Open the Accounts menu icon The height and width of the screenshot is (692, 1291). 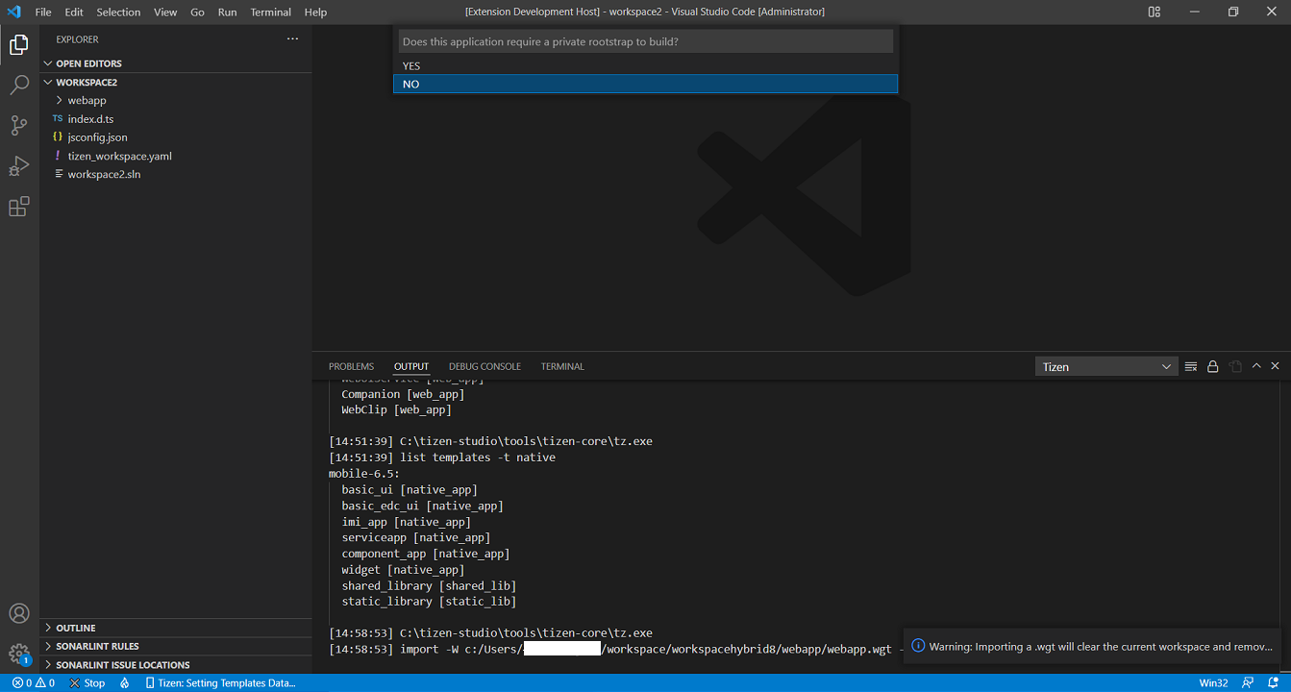click(x=19, y=613)
